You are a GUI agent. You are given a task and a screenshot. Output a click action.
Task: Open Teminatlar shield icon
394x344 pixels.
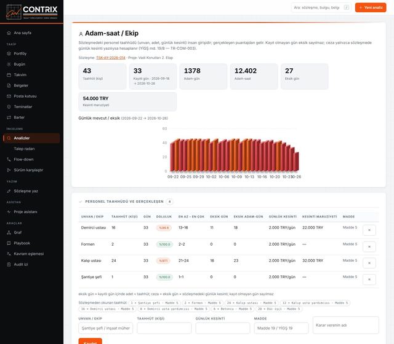tap(9, 106)
